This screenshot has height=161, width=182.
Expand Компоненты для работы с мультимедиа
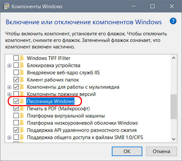pos(9,87)
